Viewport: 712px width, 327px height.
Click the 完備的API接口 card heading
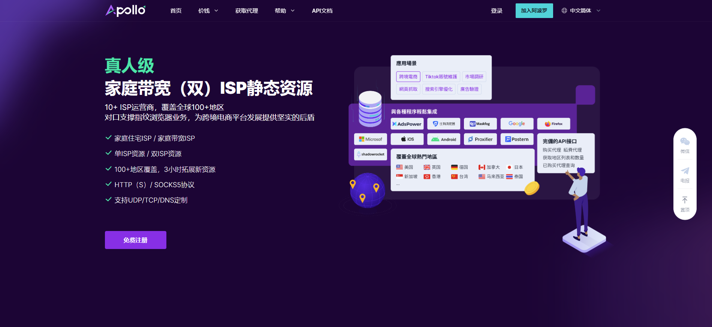coord(559,141)
